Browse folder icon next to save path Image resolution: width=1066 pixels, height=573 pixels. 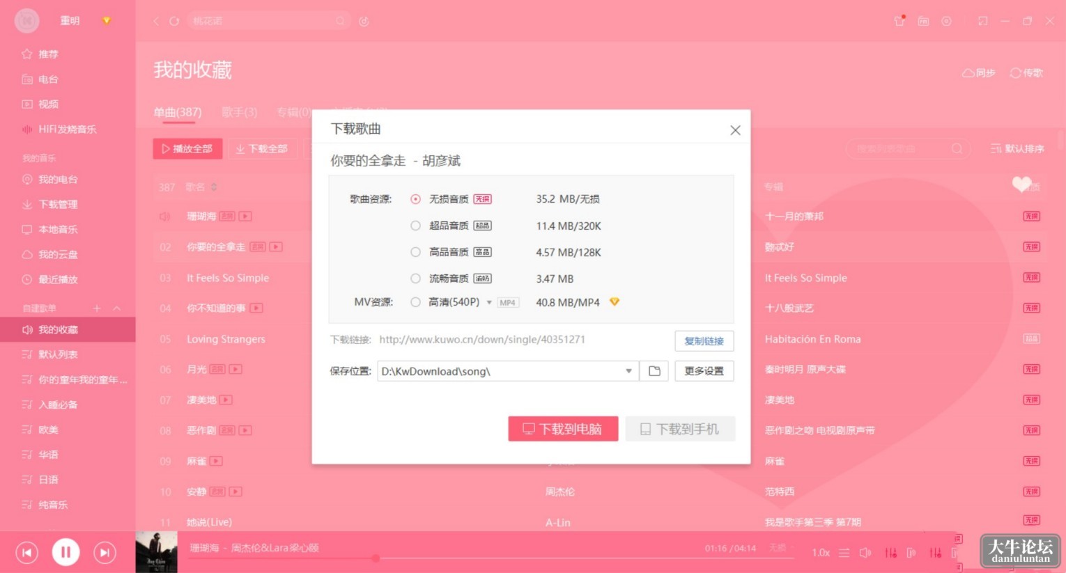pos(654,371)
